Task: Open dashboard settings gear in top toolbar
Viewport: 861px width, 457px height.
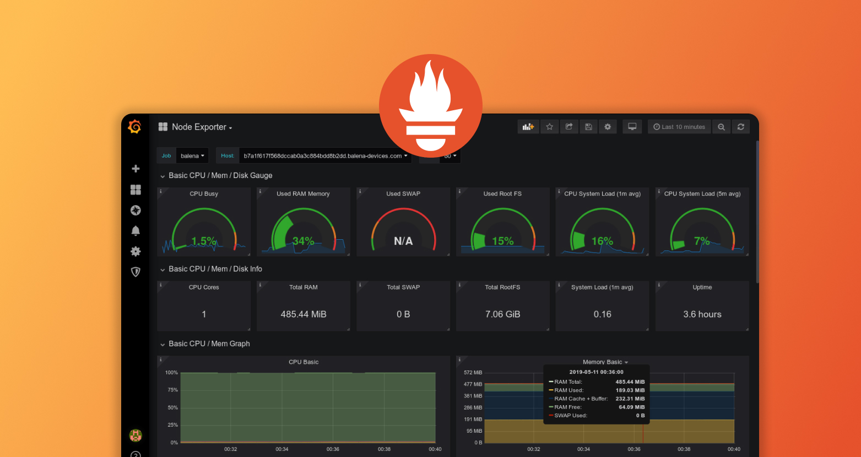Action: pos(608,127)
